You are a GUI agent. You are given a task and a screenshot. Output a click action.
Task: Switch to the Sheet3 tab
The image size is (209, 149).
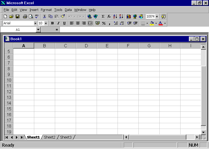[66, 137]
